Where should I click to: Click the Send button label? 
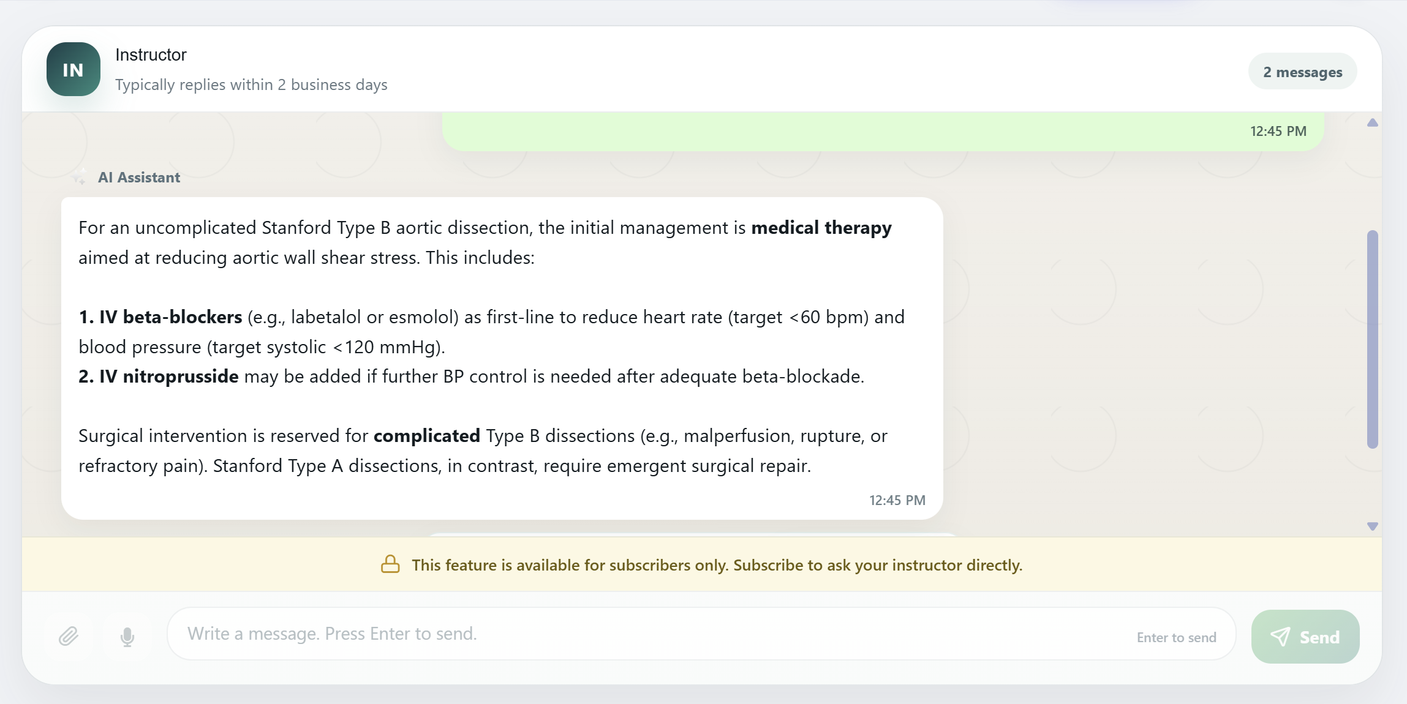click(1319, 637)
